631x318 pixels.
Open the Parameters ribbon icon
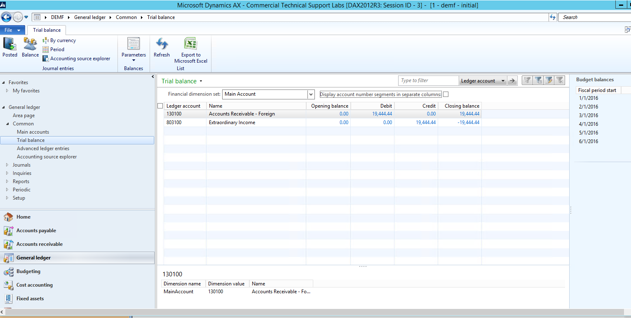(134, 44)
